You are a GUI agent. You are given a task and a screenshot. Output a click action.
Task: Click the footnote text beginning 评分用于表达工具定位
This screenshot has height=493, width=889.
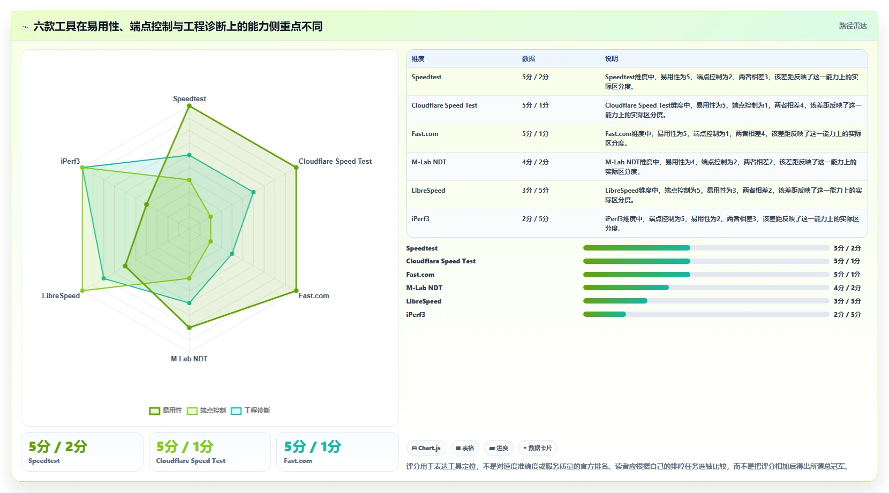(x=628, y=466)
